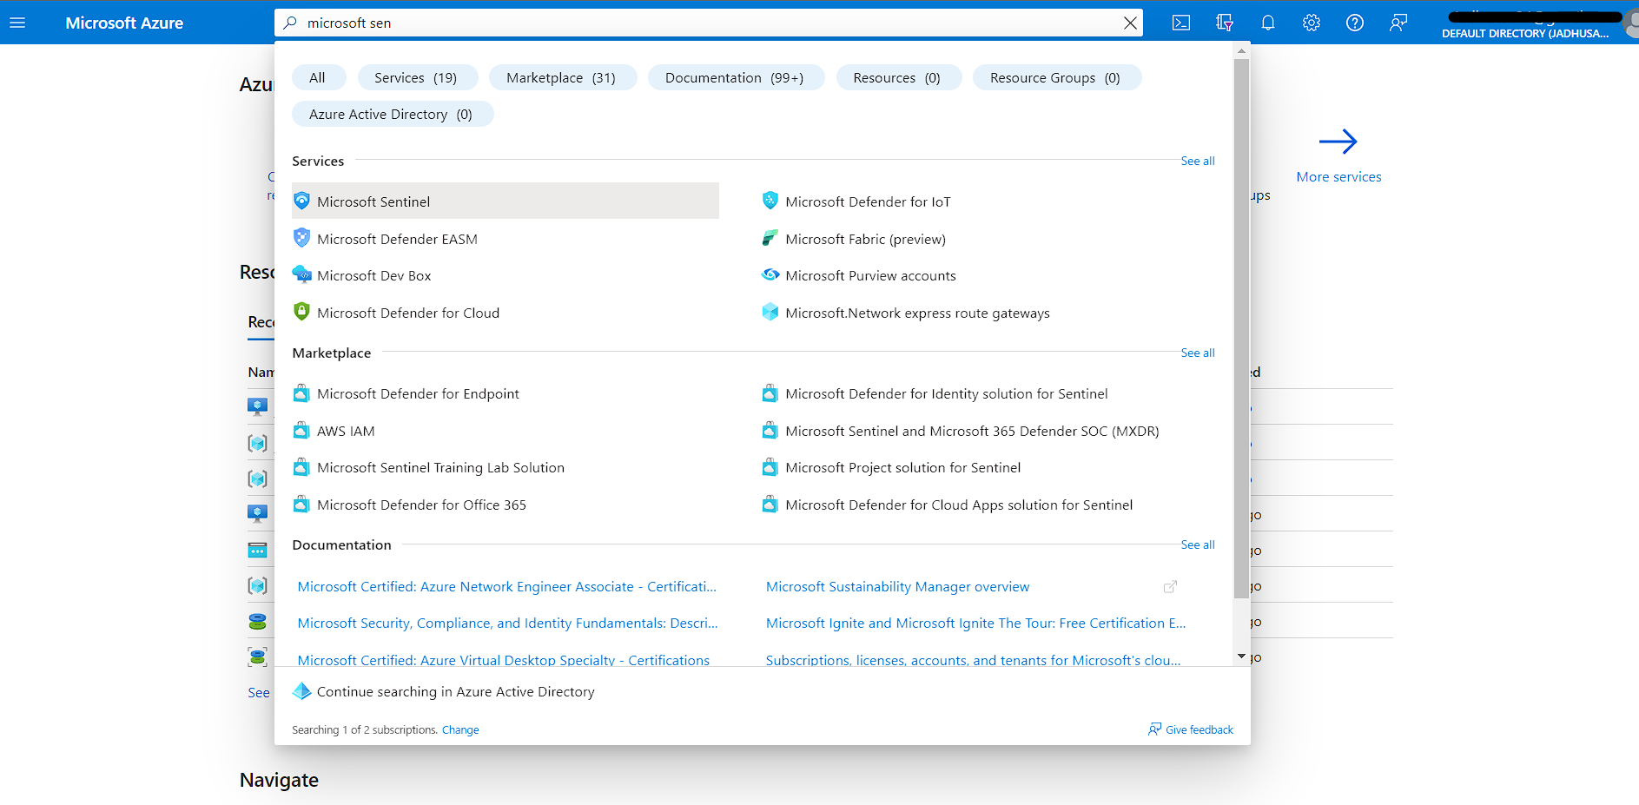1639x805 pixels.
Task: Select the Microsoft Sentinel service icon
Action: click(x=301, y=201)
